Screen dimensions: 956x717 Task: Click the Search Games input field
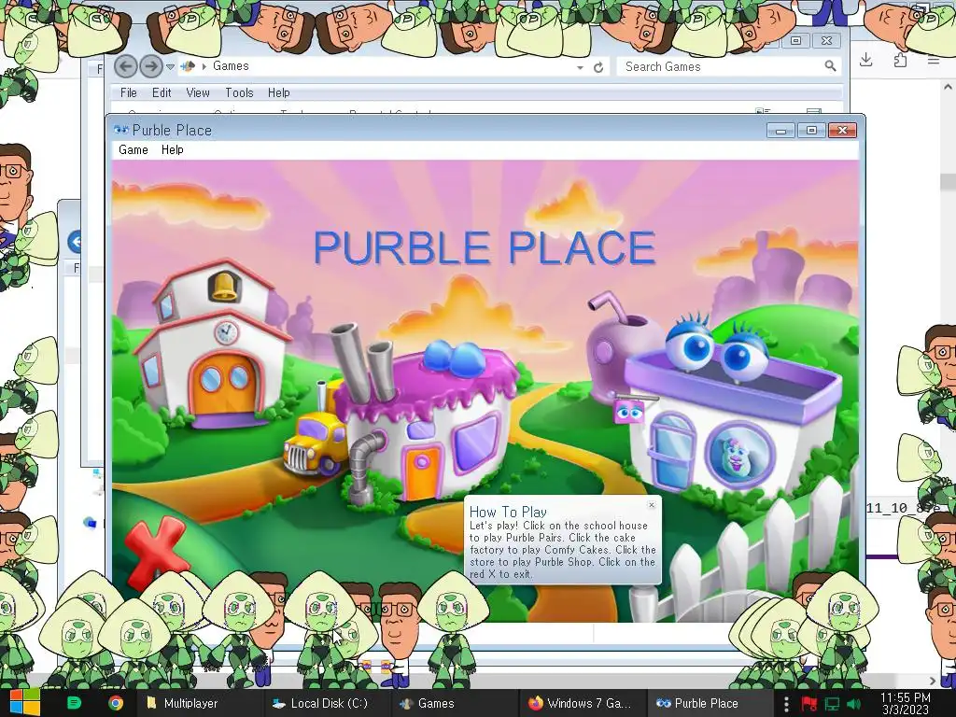pyautogui.click(x=720, y=66)
